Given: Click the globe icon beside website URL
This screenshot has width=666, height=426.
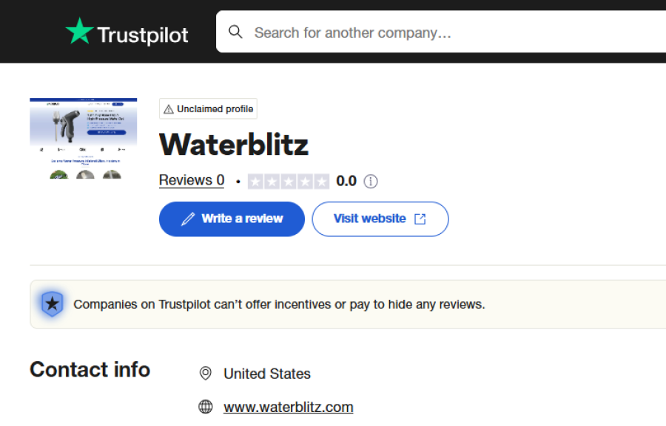Looking at the screenshot, I should click(206, 407).
